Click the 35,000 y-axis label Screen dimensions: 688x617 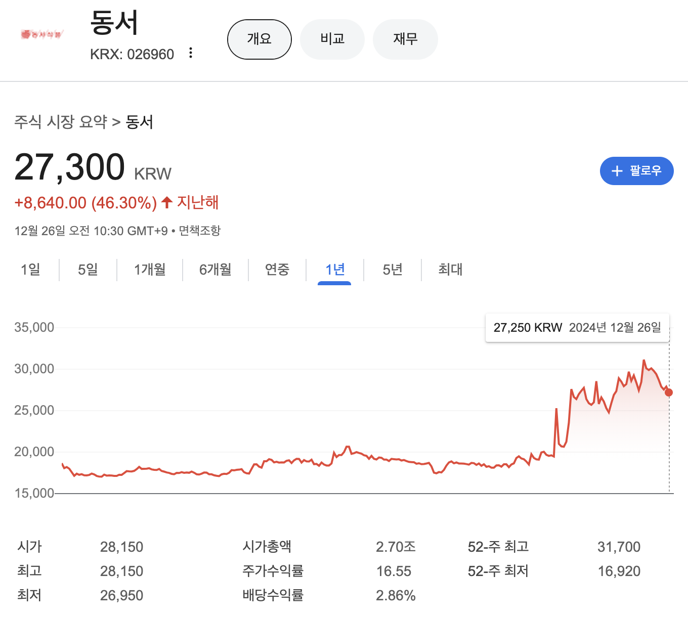point(34,327)
